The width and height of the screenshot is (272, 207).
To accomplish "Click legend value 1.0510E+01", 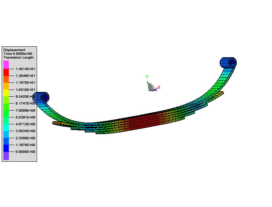I will 25,90.
